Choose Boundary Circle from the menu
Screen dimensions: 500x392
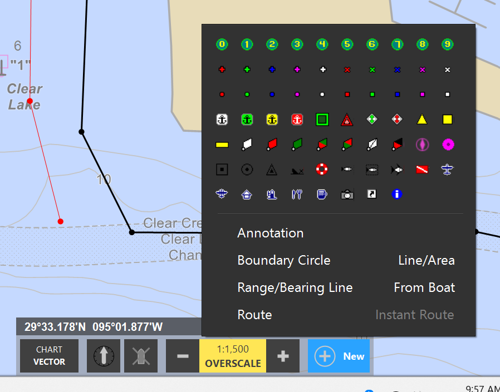click(x=284, y=260)
